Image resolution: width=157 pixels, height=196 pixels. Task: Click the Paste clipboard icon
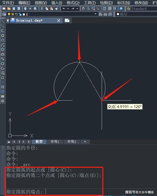51,8
